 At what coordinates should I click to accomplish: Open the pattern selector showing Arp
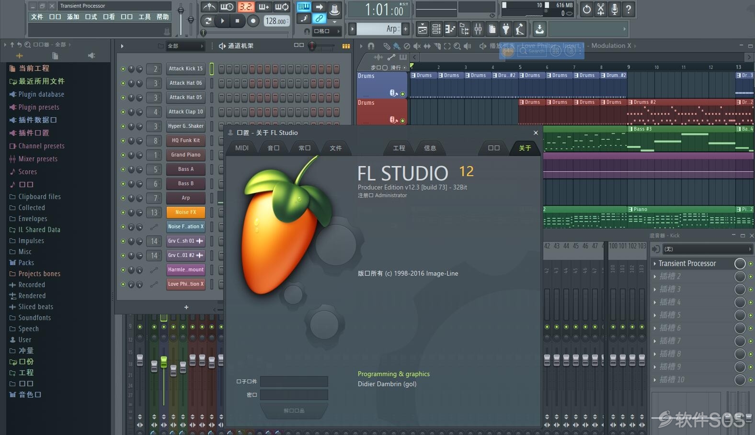coord(378,29)
